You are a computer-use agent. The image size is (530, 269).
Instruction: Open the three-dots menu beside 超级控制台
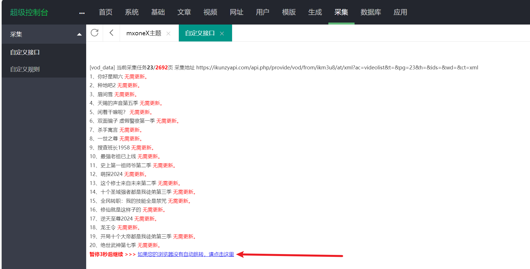82,13
